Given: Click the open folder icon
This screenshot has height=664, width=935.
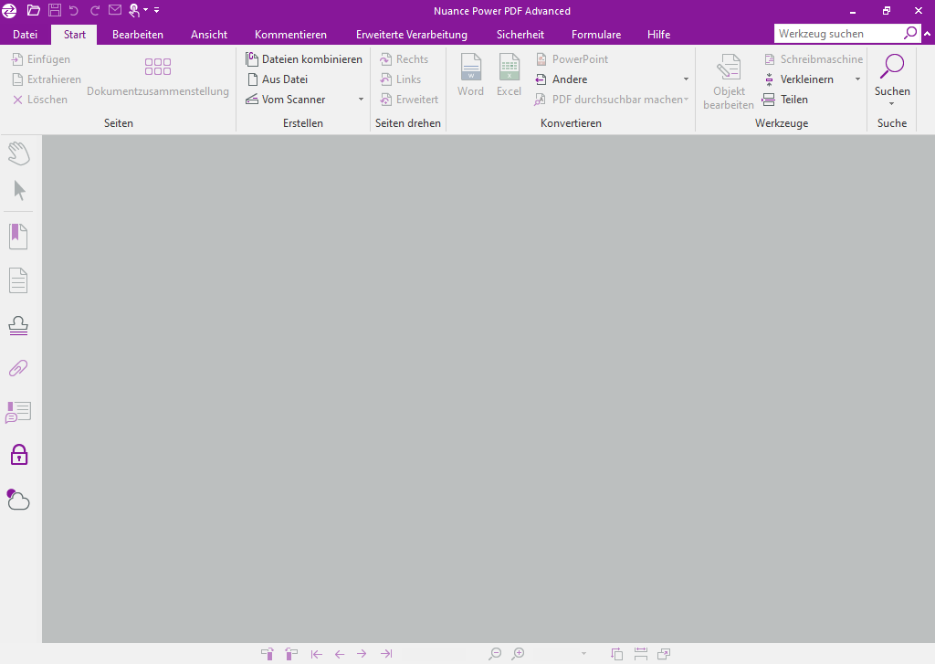Looking at the screenshot, I should [34, 10].
